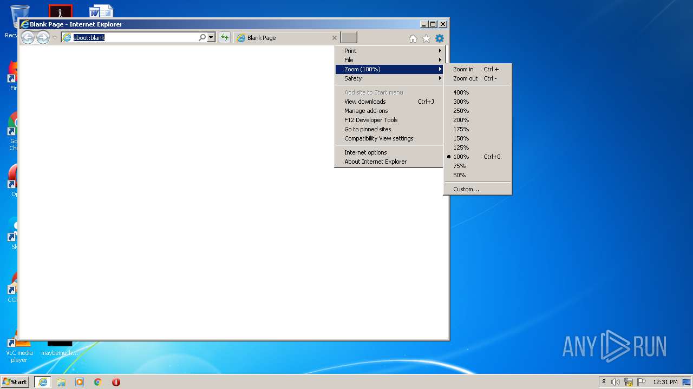
Task: Open Windows Explorer folder taskbar icon
Action: coord(61,382)
